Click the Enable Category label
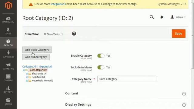Screen dimensions: 194x109 [81, 56]
